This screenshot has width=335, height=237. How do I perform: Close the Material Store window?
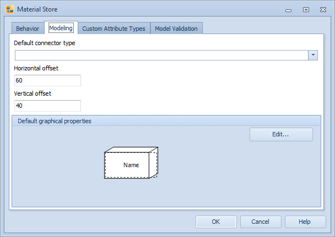[x=323, y=9]
